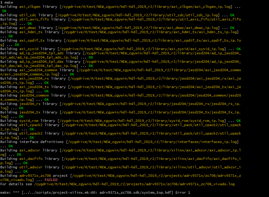Click the green OK after axi_dmac_ip.log
Viewport: 269px width, 197px height.
coord(233,28)
